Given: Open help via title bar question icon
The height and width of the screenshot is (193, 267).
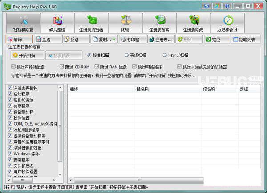Looking at the screenshot, I should click(227, 6).
